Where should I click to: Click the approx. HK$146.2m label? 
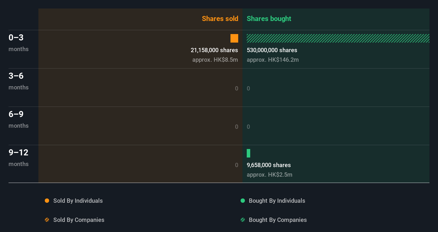tap(273, 60)
